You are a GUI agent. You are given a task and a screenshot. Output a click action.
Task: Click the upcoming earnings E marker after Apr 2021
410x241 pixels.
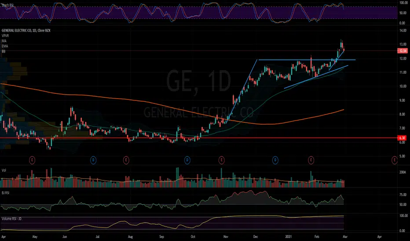[x=394, y=160]
